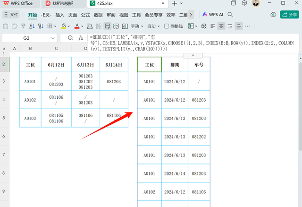Launch WPS AI assistant
Image resolution: width=302 pixels, height=207 pixels.
[213, 15]
